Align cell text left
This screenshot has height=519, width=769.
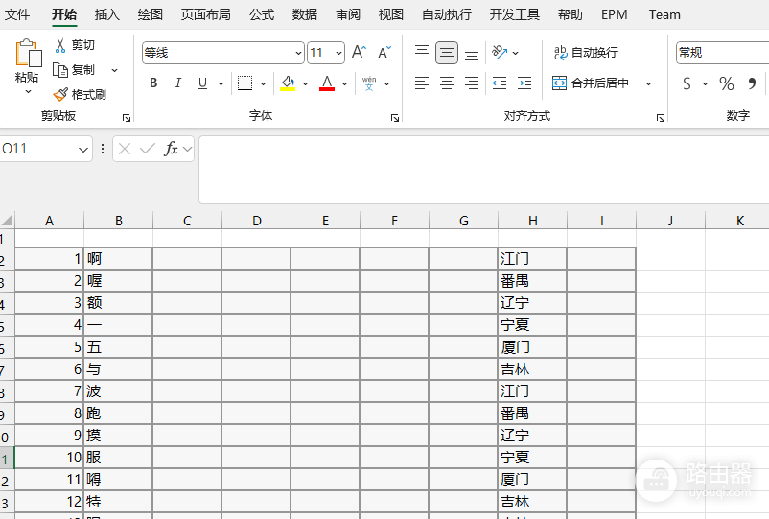(x=422, y=83)
